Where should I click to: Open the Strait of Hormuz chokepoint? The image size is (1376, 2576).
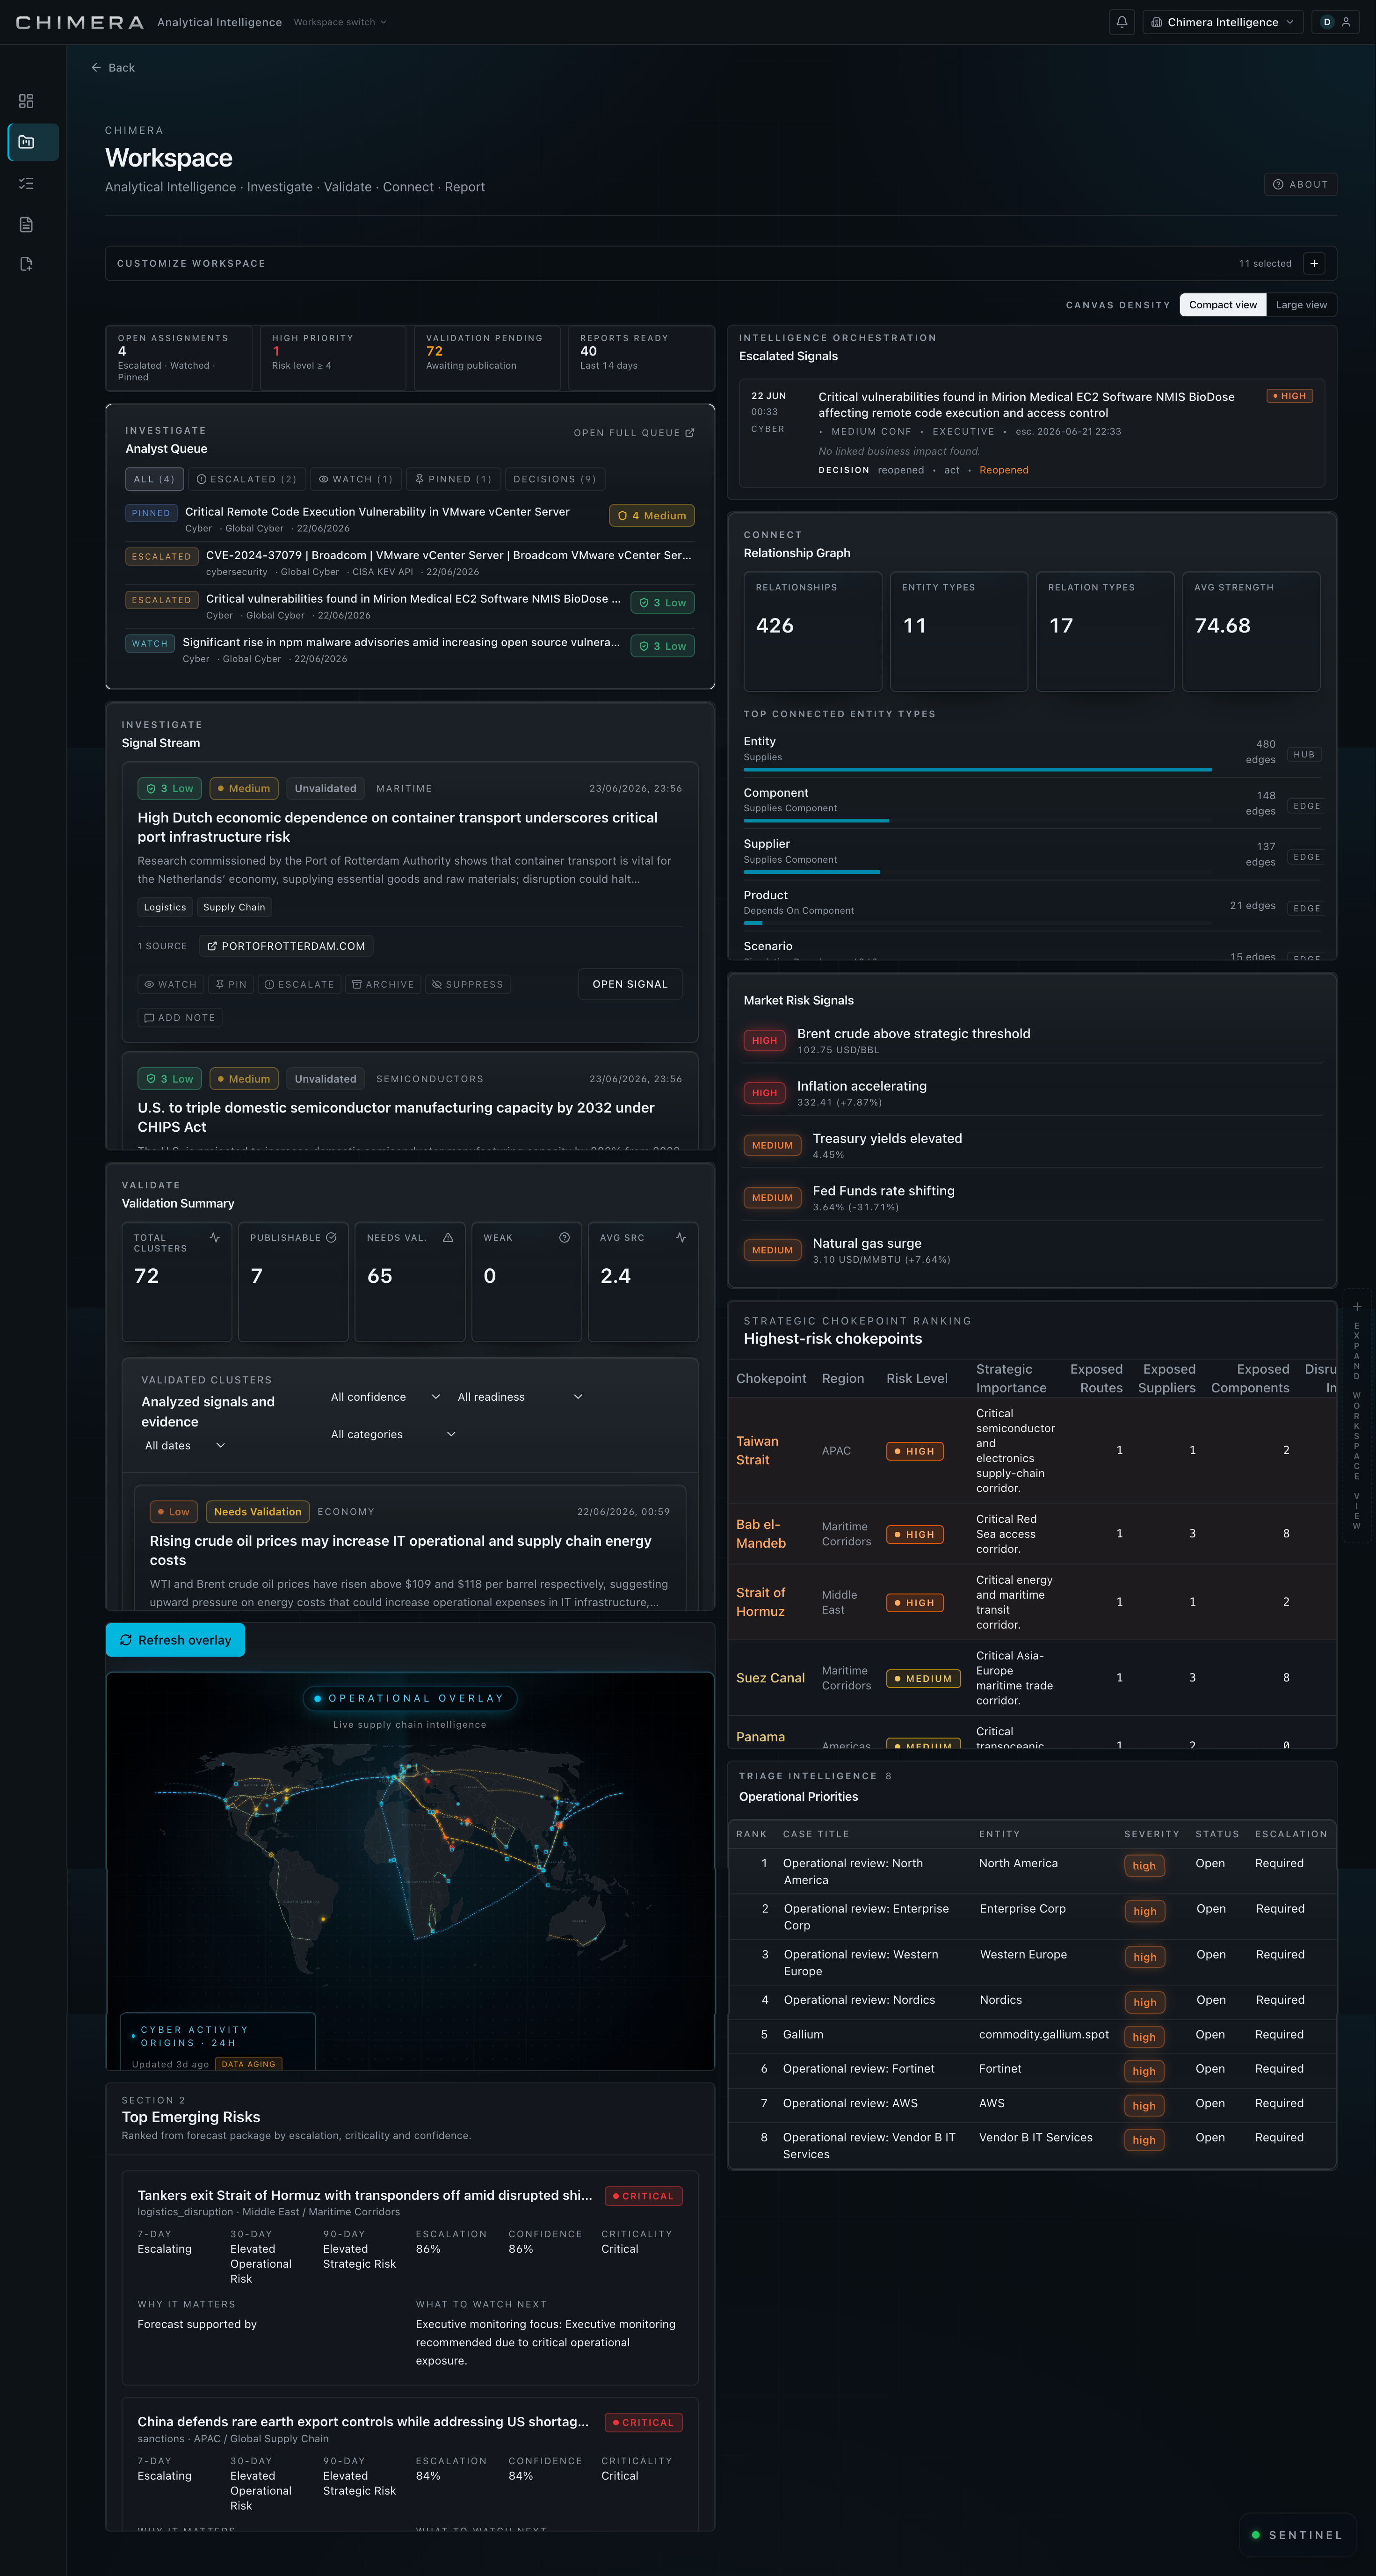click(x=761, y=1602)
